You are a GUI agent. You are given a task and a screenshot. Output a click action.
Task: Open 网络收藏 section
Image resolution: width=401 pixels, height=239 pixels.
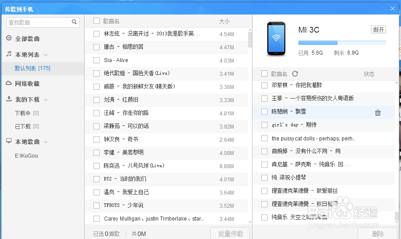[27, 84]
